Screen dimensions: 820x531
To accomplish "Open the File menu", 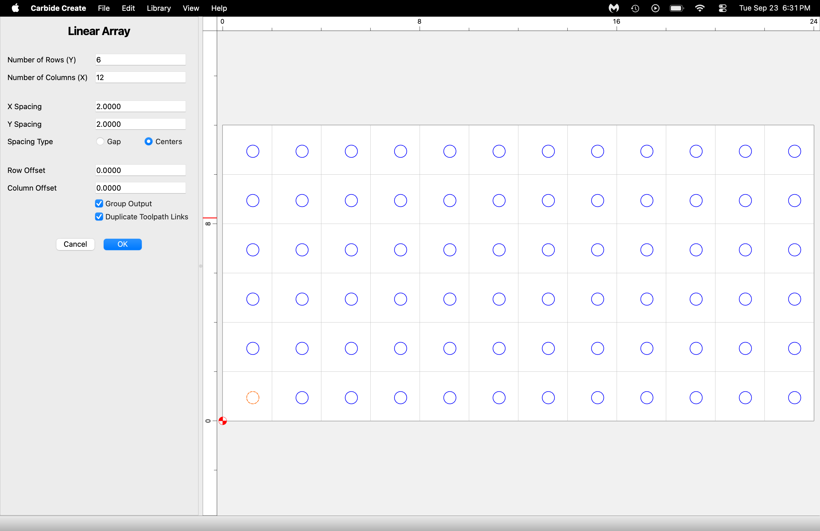I will pos(104,8).
